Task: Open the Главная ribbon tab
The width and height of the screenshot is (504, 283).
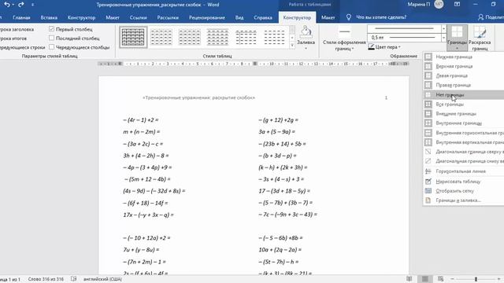Action: [x=21, y=17]
